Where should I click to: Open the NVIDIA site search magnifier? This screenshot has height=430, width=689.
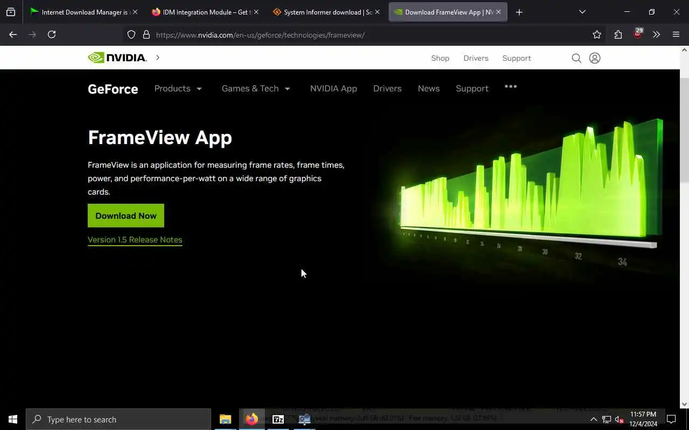click(576, 58)
